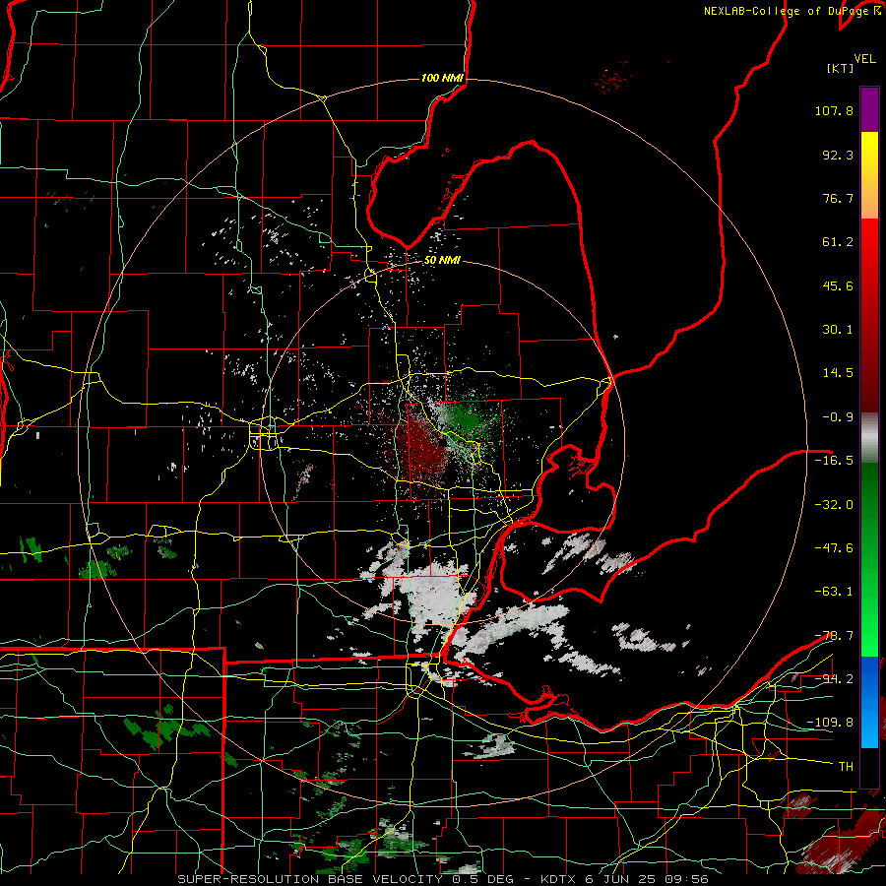Select the 61.2 scale value
The width and height of the screenshot is (886, 886).
click(838, 242)
